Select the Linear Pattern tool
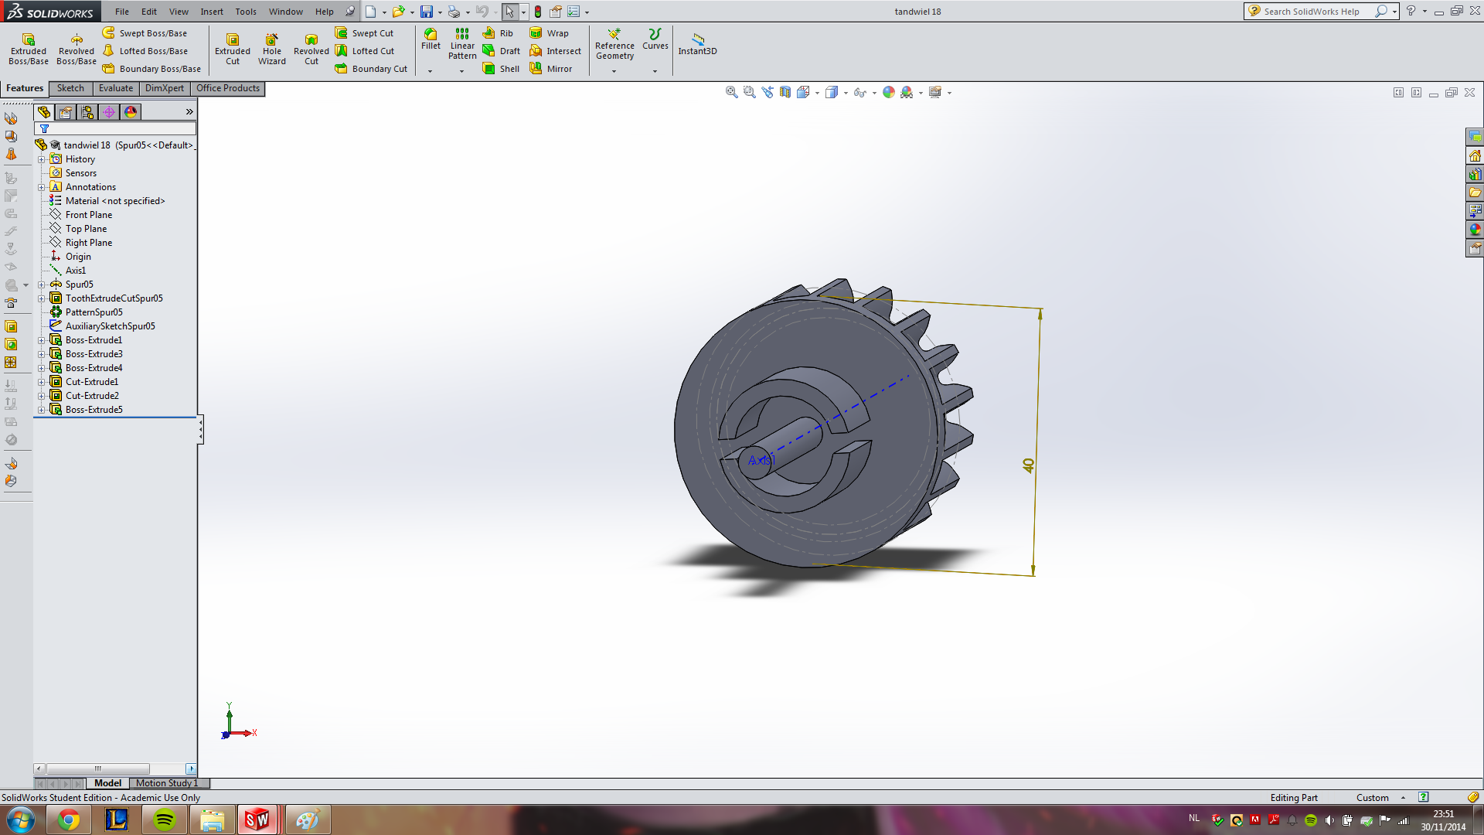Viewport: 1484px width, 835px height. tap(462, 44)
